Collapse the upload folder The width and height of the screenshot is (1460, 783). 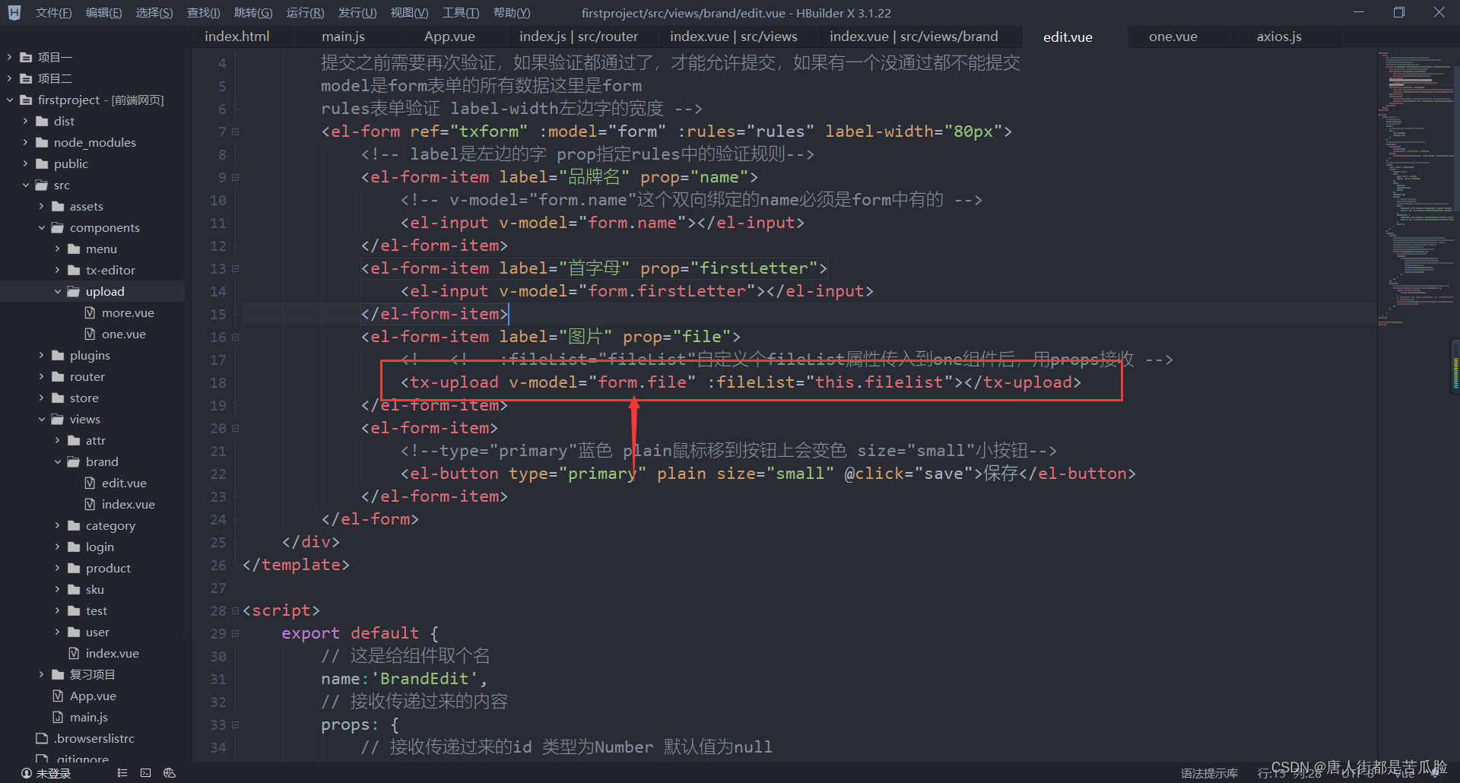click(57, 291)
